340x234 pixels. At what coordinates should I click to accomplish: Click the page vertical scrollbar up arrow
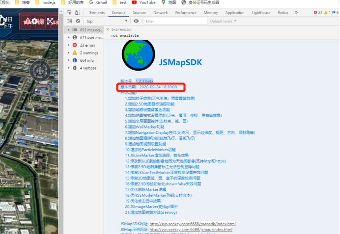pyautogui.click(x=61, y=11)
